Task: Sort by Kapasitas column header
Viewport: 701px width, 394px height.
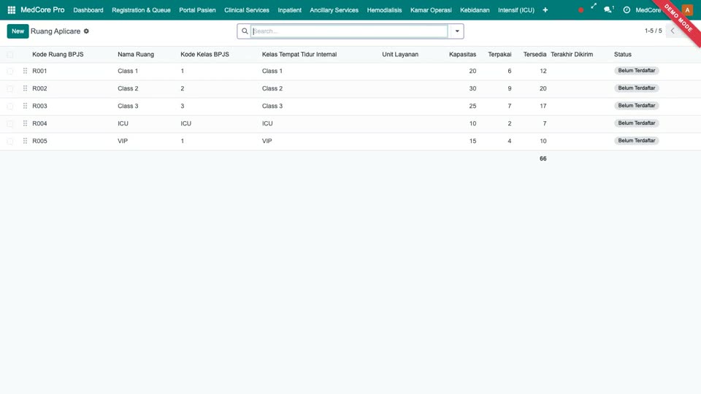Action: (462, 55)
